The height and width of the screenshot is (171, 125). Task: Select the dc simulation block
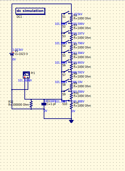point(30,11)
